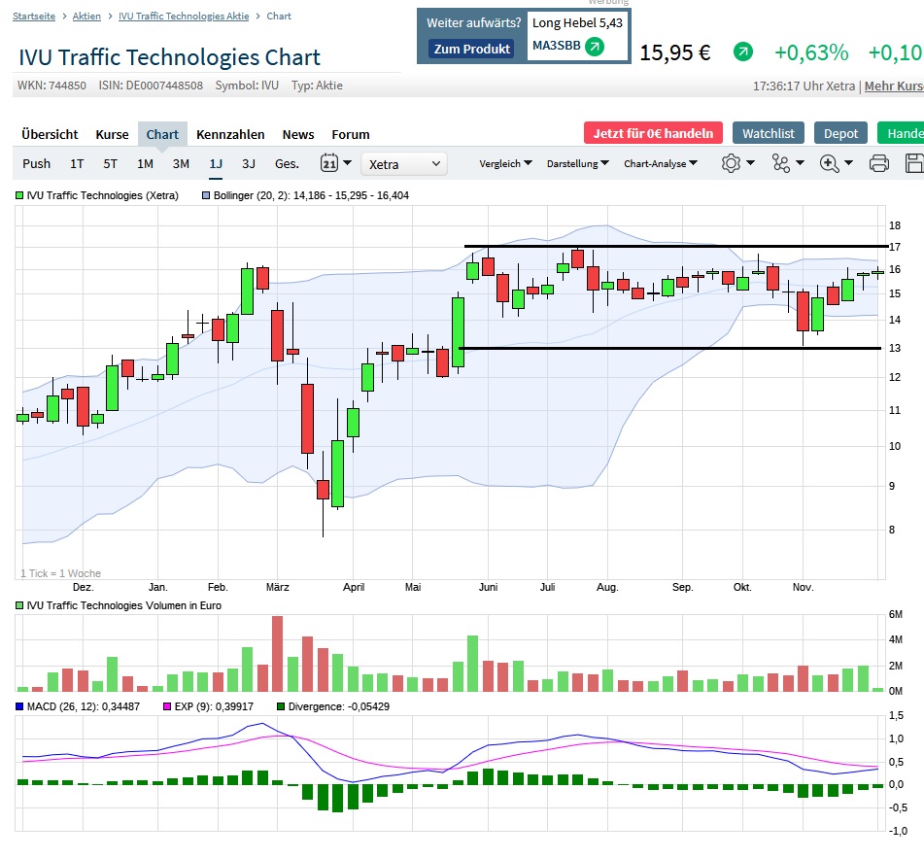The image size is (924, 858).
Task: Click Jetzt für 0€ handeln button
Action: [653, 133]
